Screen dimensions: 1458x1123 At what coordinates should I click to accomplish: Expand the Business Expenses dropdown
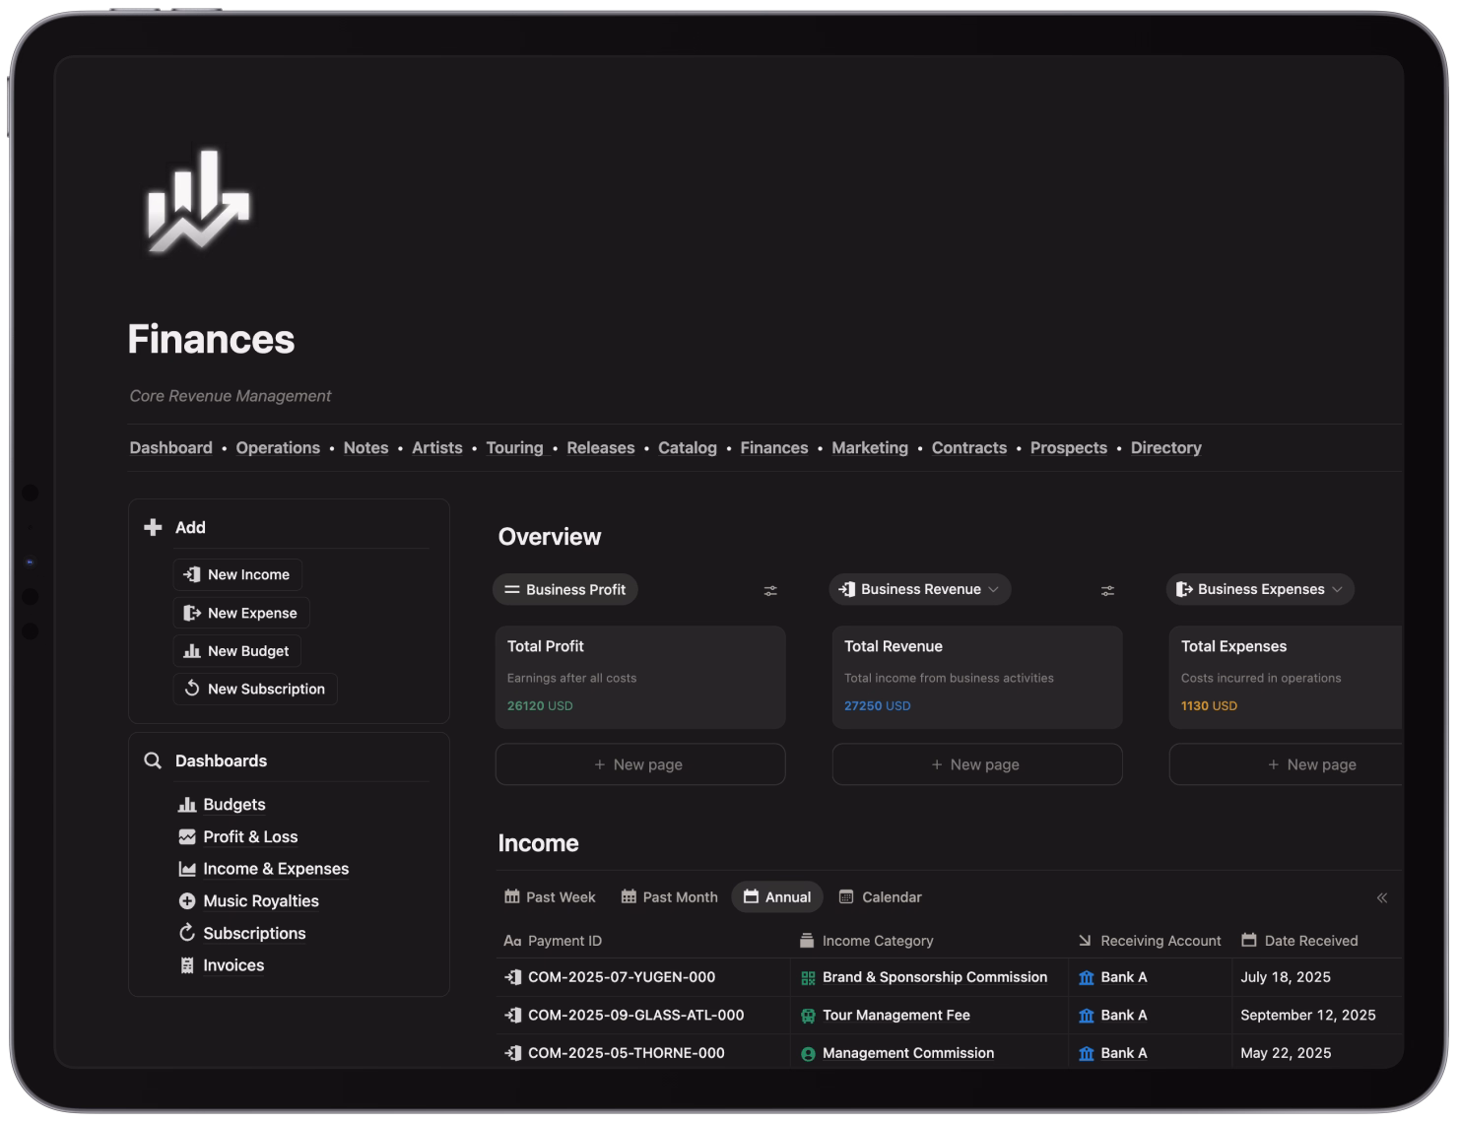[1338, 589]
